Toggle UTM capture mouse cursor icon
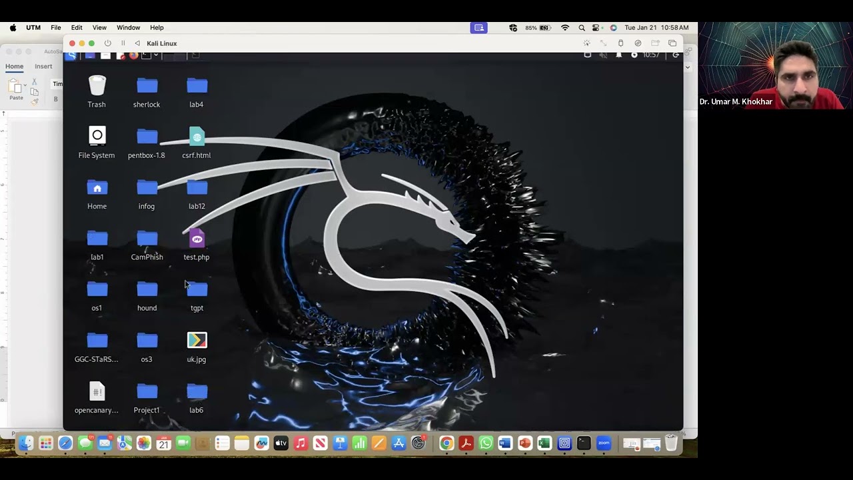 [x=586, y=43]
